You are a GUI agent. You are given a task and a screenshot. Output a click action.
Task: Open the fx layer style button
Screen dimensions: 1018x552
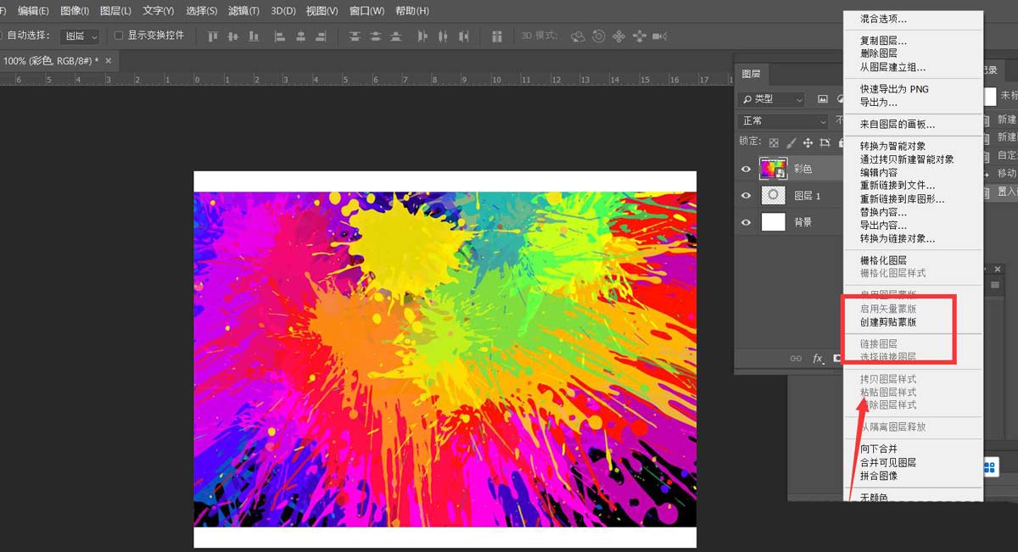click(819, 359)
